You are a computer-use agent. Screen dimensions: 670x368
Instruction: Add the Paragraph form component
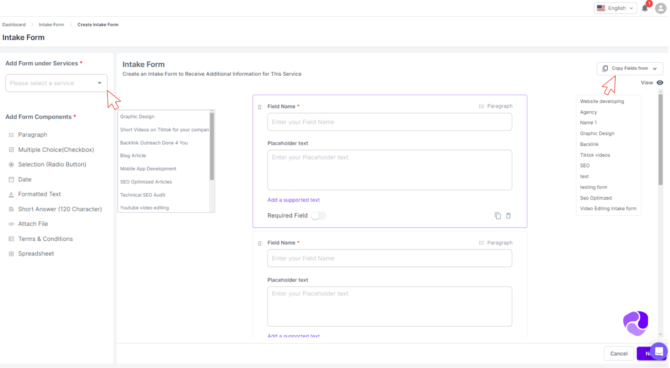pyautogui.click(x=32, y=135)
